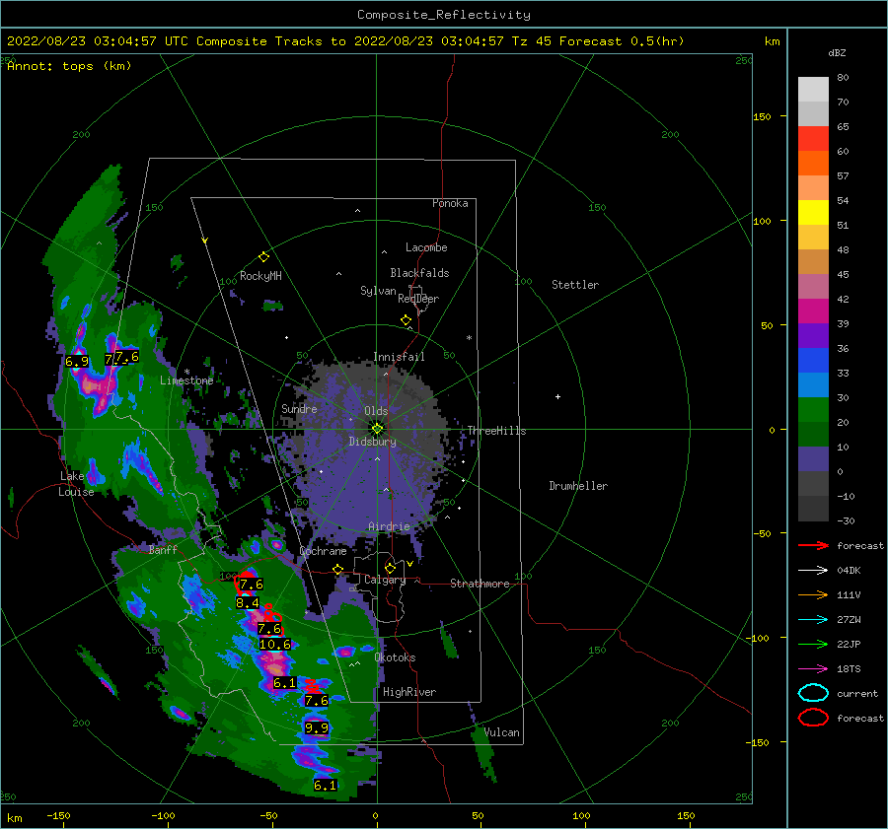This screenshot has height=829, width=888.
Task: Click the Sylvan label
Action: [378, 291]
